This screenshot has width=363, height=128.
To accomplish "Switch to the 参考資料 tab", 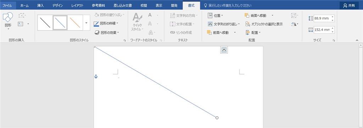I will point(99,5).
